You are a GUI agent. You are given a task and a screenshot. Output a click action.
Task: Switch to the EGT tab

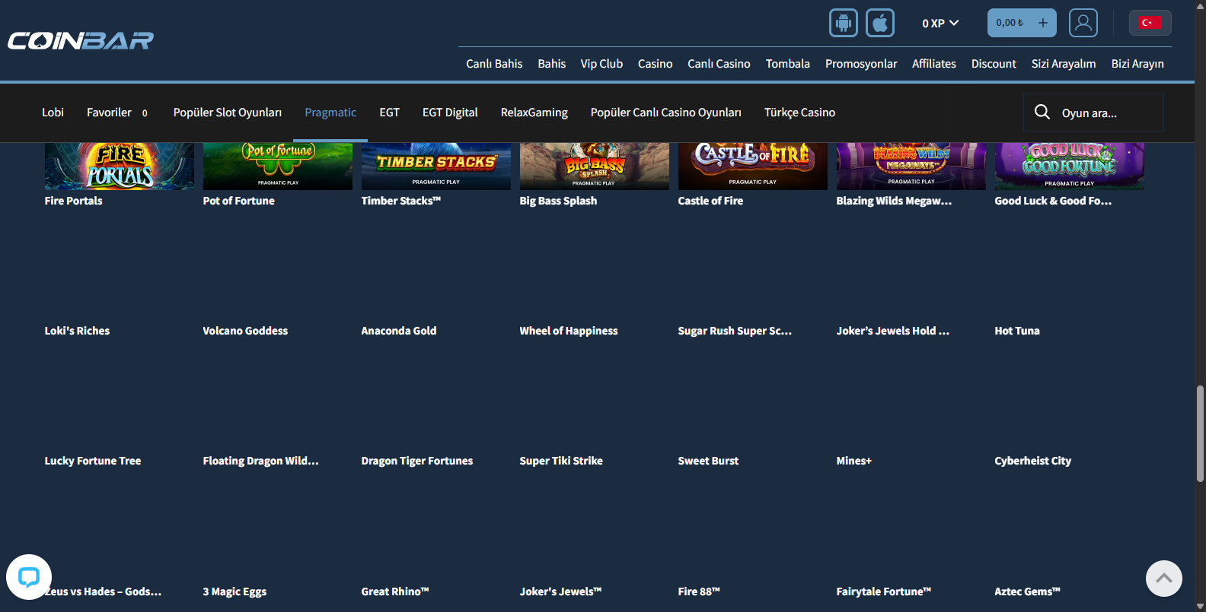pos(390,113)
